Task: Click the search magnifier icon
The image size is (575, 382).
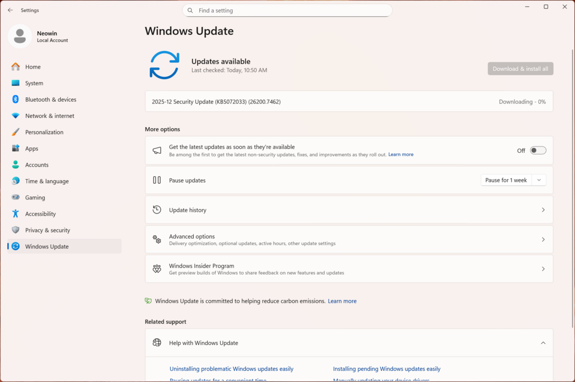Action: tap(190, 11)
